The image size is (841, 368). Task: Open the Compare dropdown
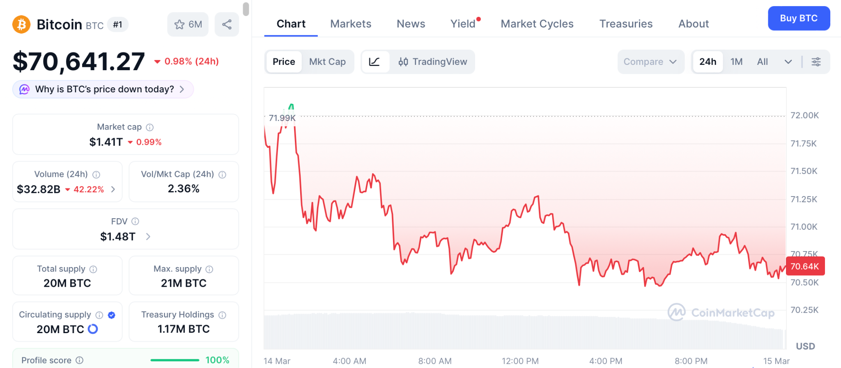tap(650, 62)
